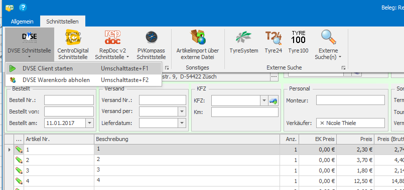Select row indicator for article 1

[x=10, y=149]
